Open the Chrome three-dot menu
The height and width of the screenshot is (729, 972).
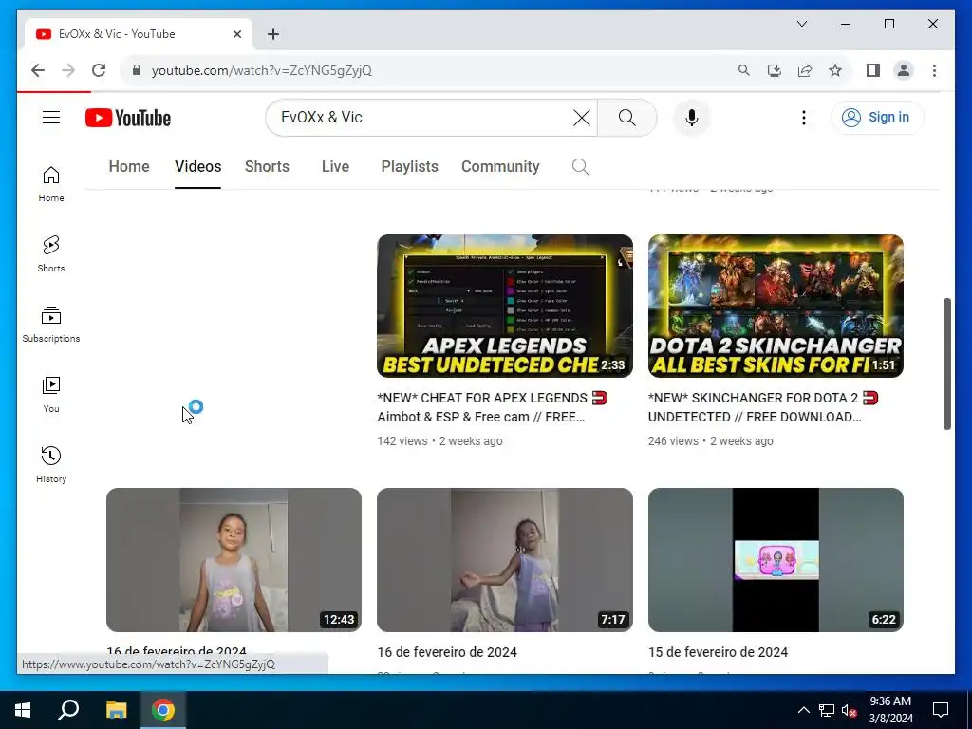(x=934, y=70)
